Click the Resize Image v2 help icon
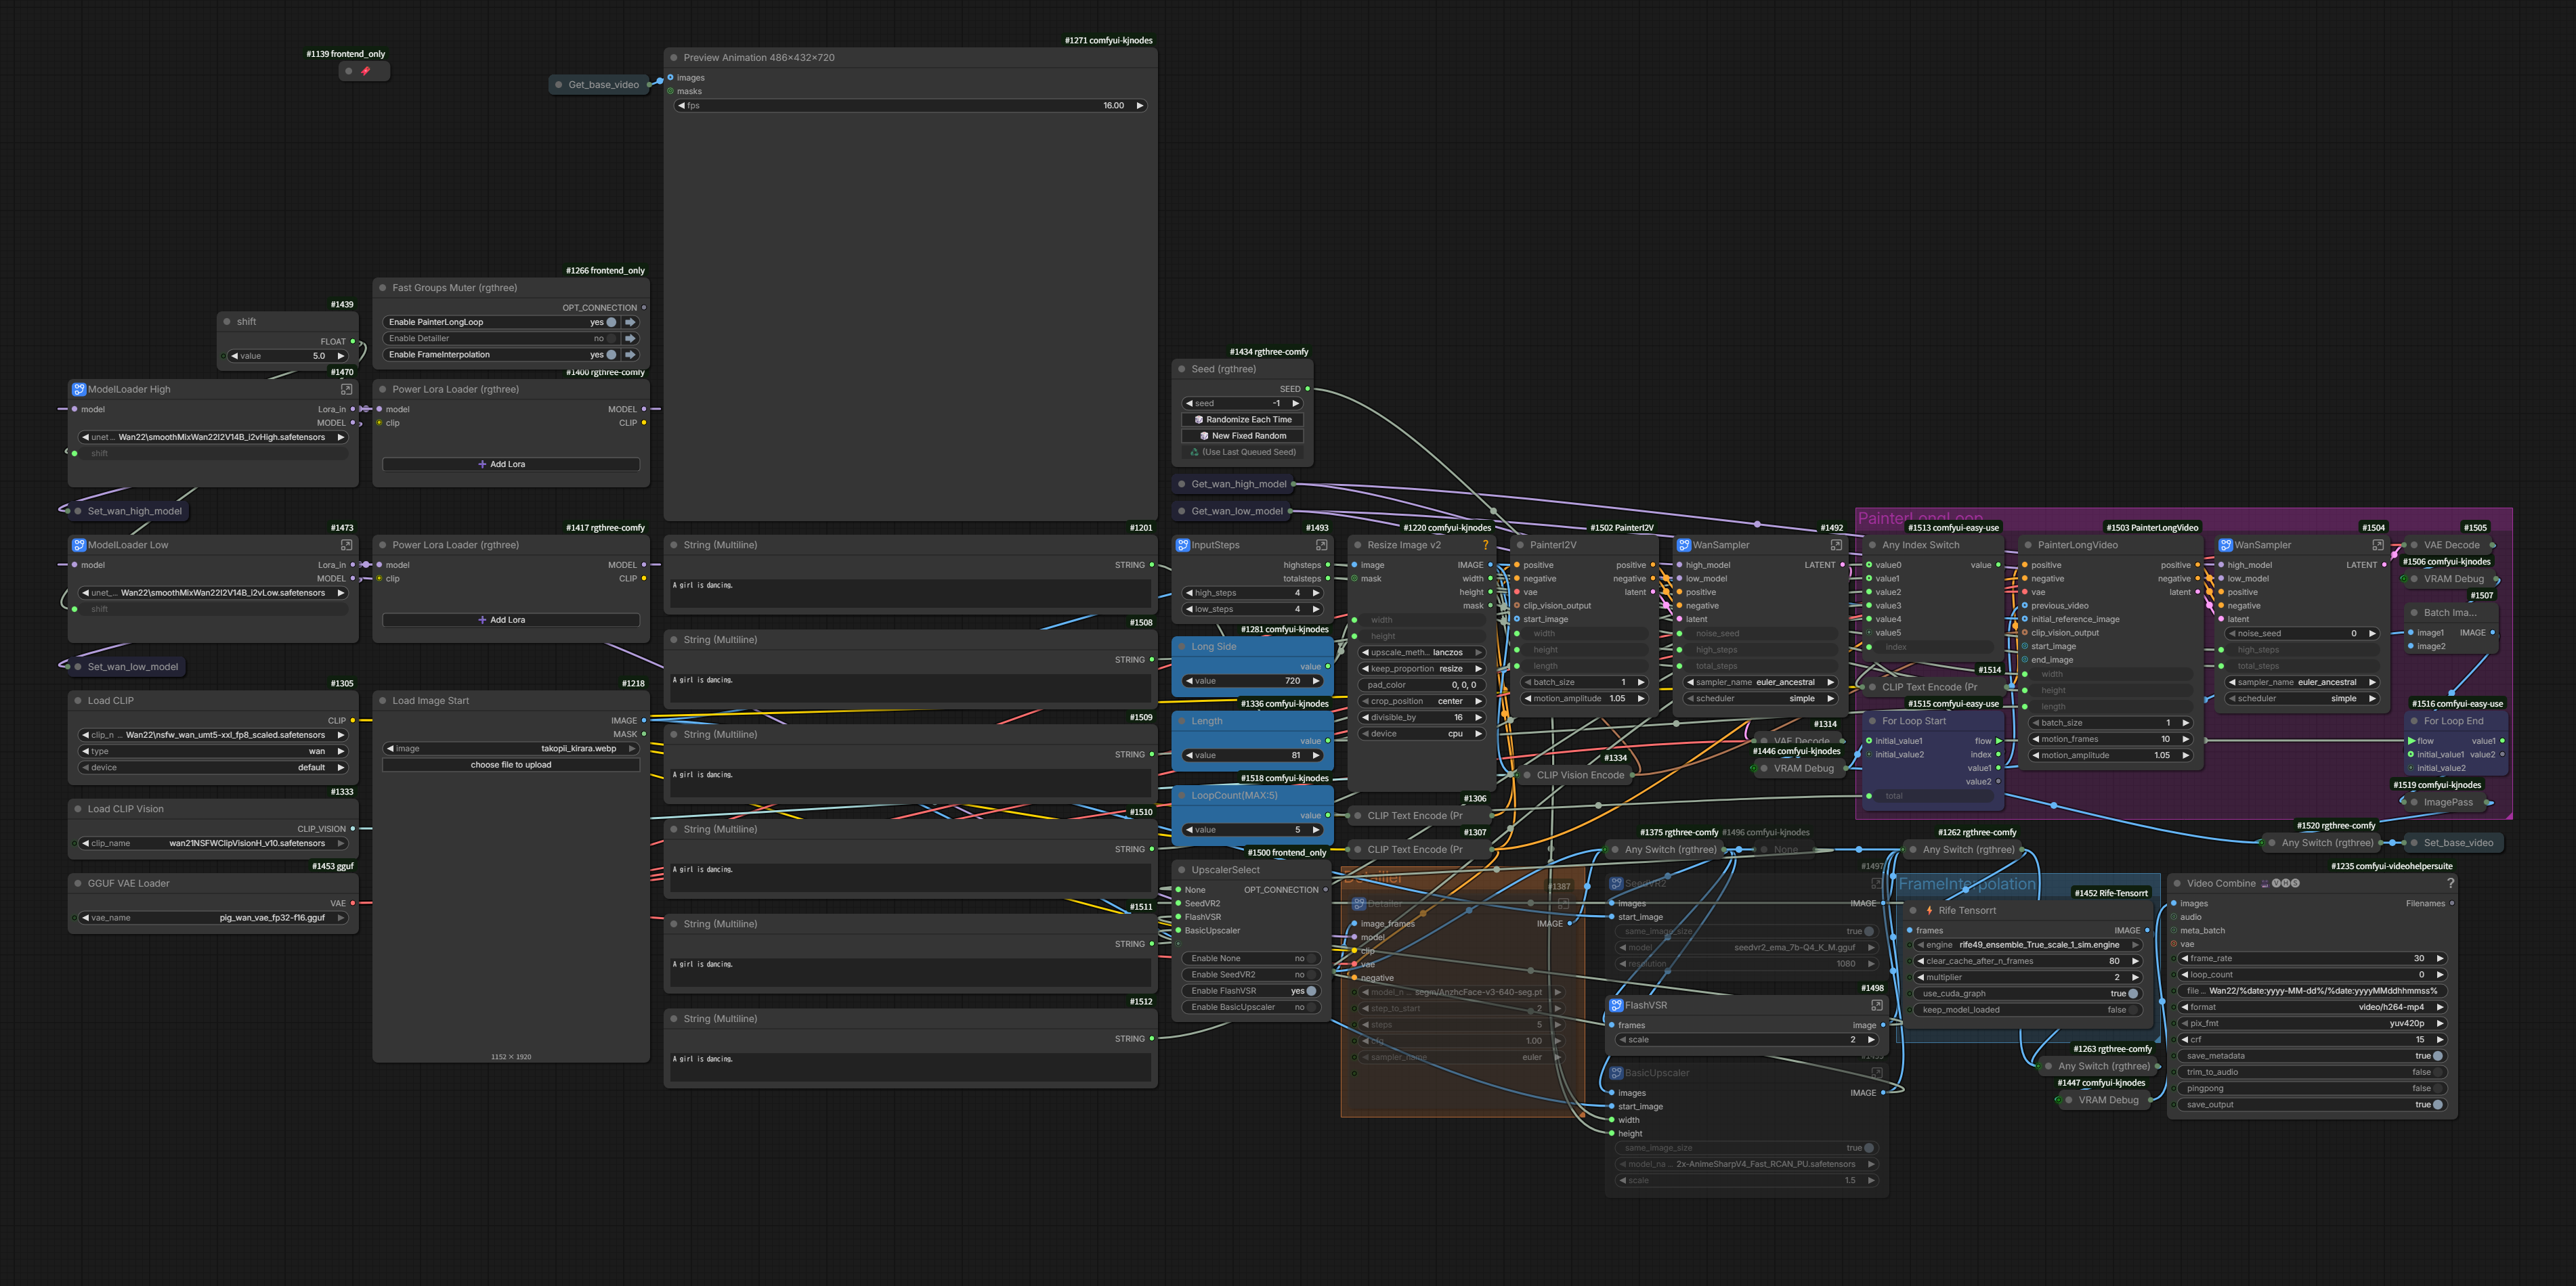The image size is (2576, 1286). coord(1485,545)
